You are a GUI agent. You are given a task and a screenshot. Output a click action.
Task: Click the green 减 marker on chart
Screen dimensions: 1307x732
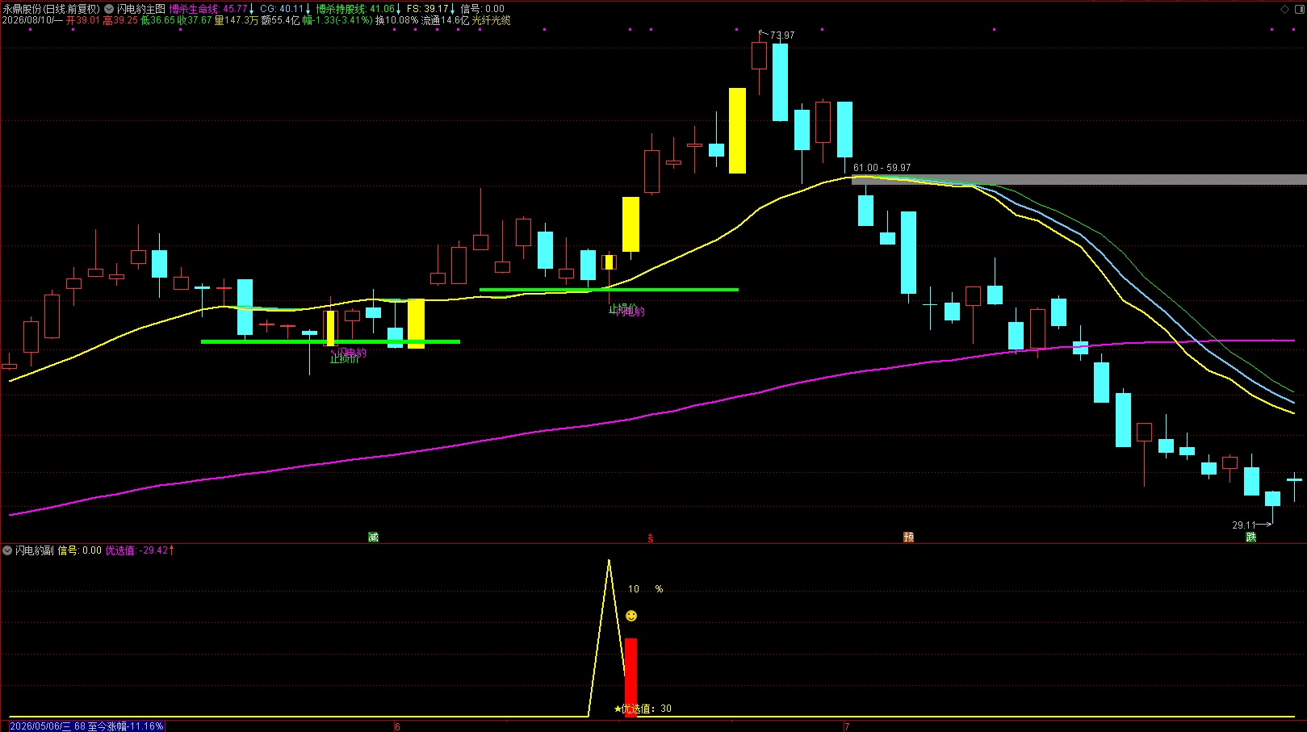point(373,537)
